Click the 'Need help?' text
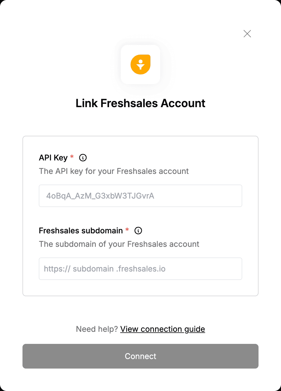281x391 pixels. 97,329
